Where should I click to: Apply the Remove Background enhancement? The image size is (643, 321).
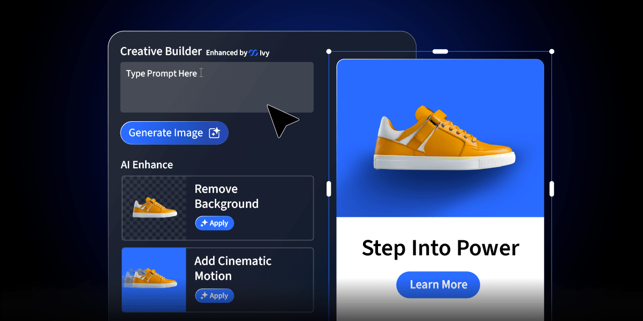[215, 223]
